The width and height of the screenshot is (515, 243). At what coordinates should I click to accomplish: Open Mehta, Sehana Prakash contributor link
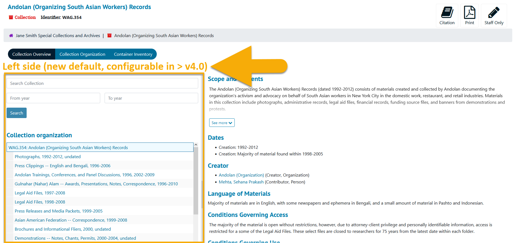pos(241,182)
